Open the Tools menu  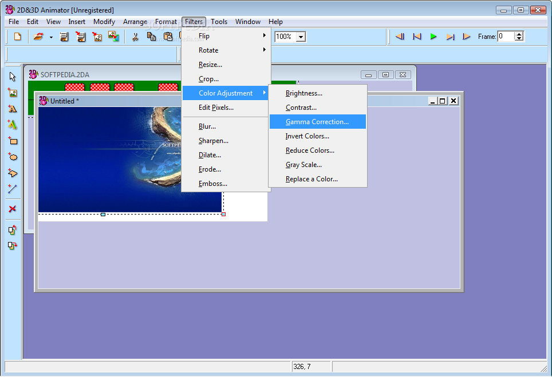click(x=219, y=22)
